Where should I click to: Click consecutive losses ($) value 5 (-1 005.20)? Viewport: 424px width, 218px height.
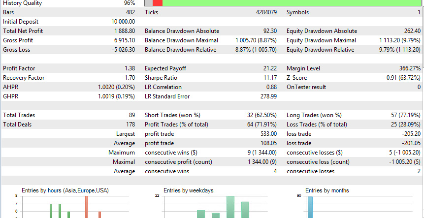pos(405,153)
